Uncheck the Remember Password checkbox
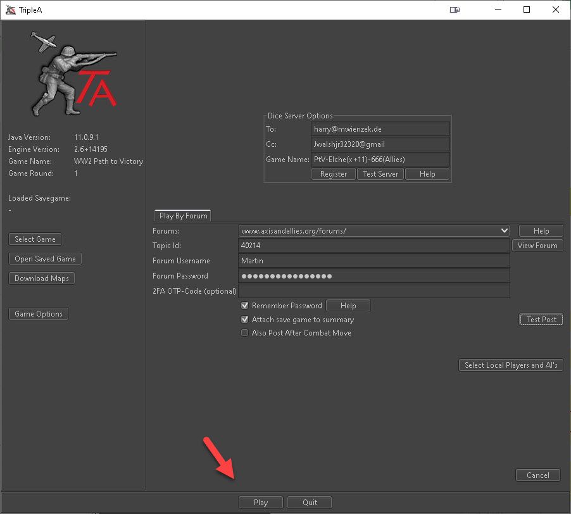 coord(245,306)
